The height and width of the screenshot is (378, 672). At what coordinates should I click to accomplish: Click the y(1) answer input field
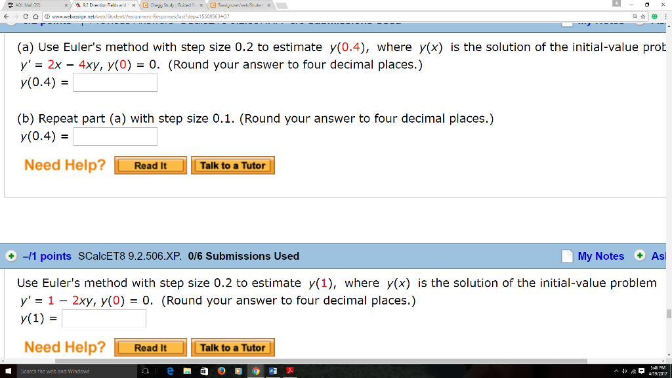click(104, 318)
